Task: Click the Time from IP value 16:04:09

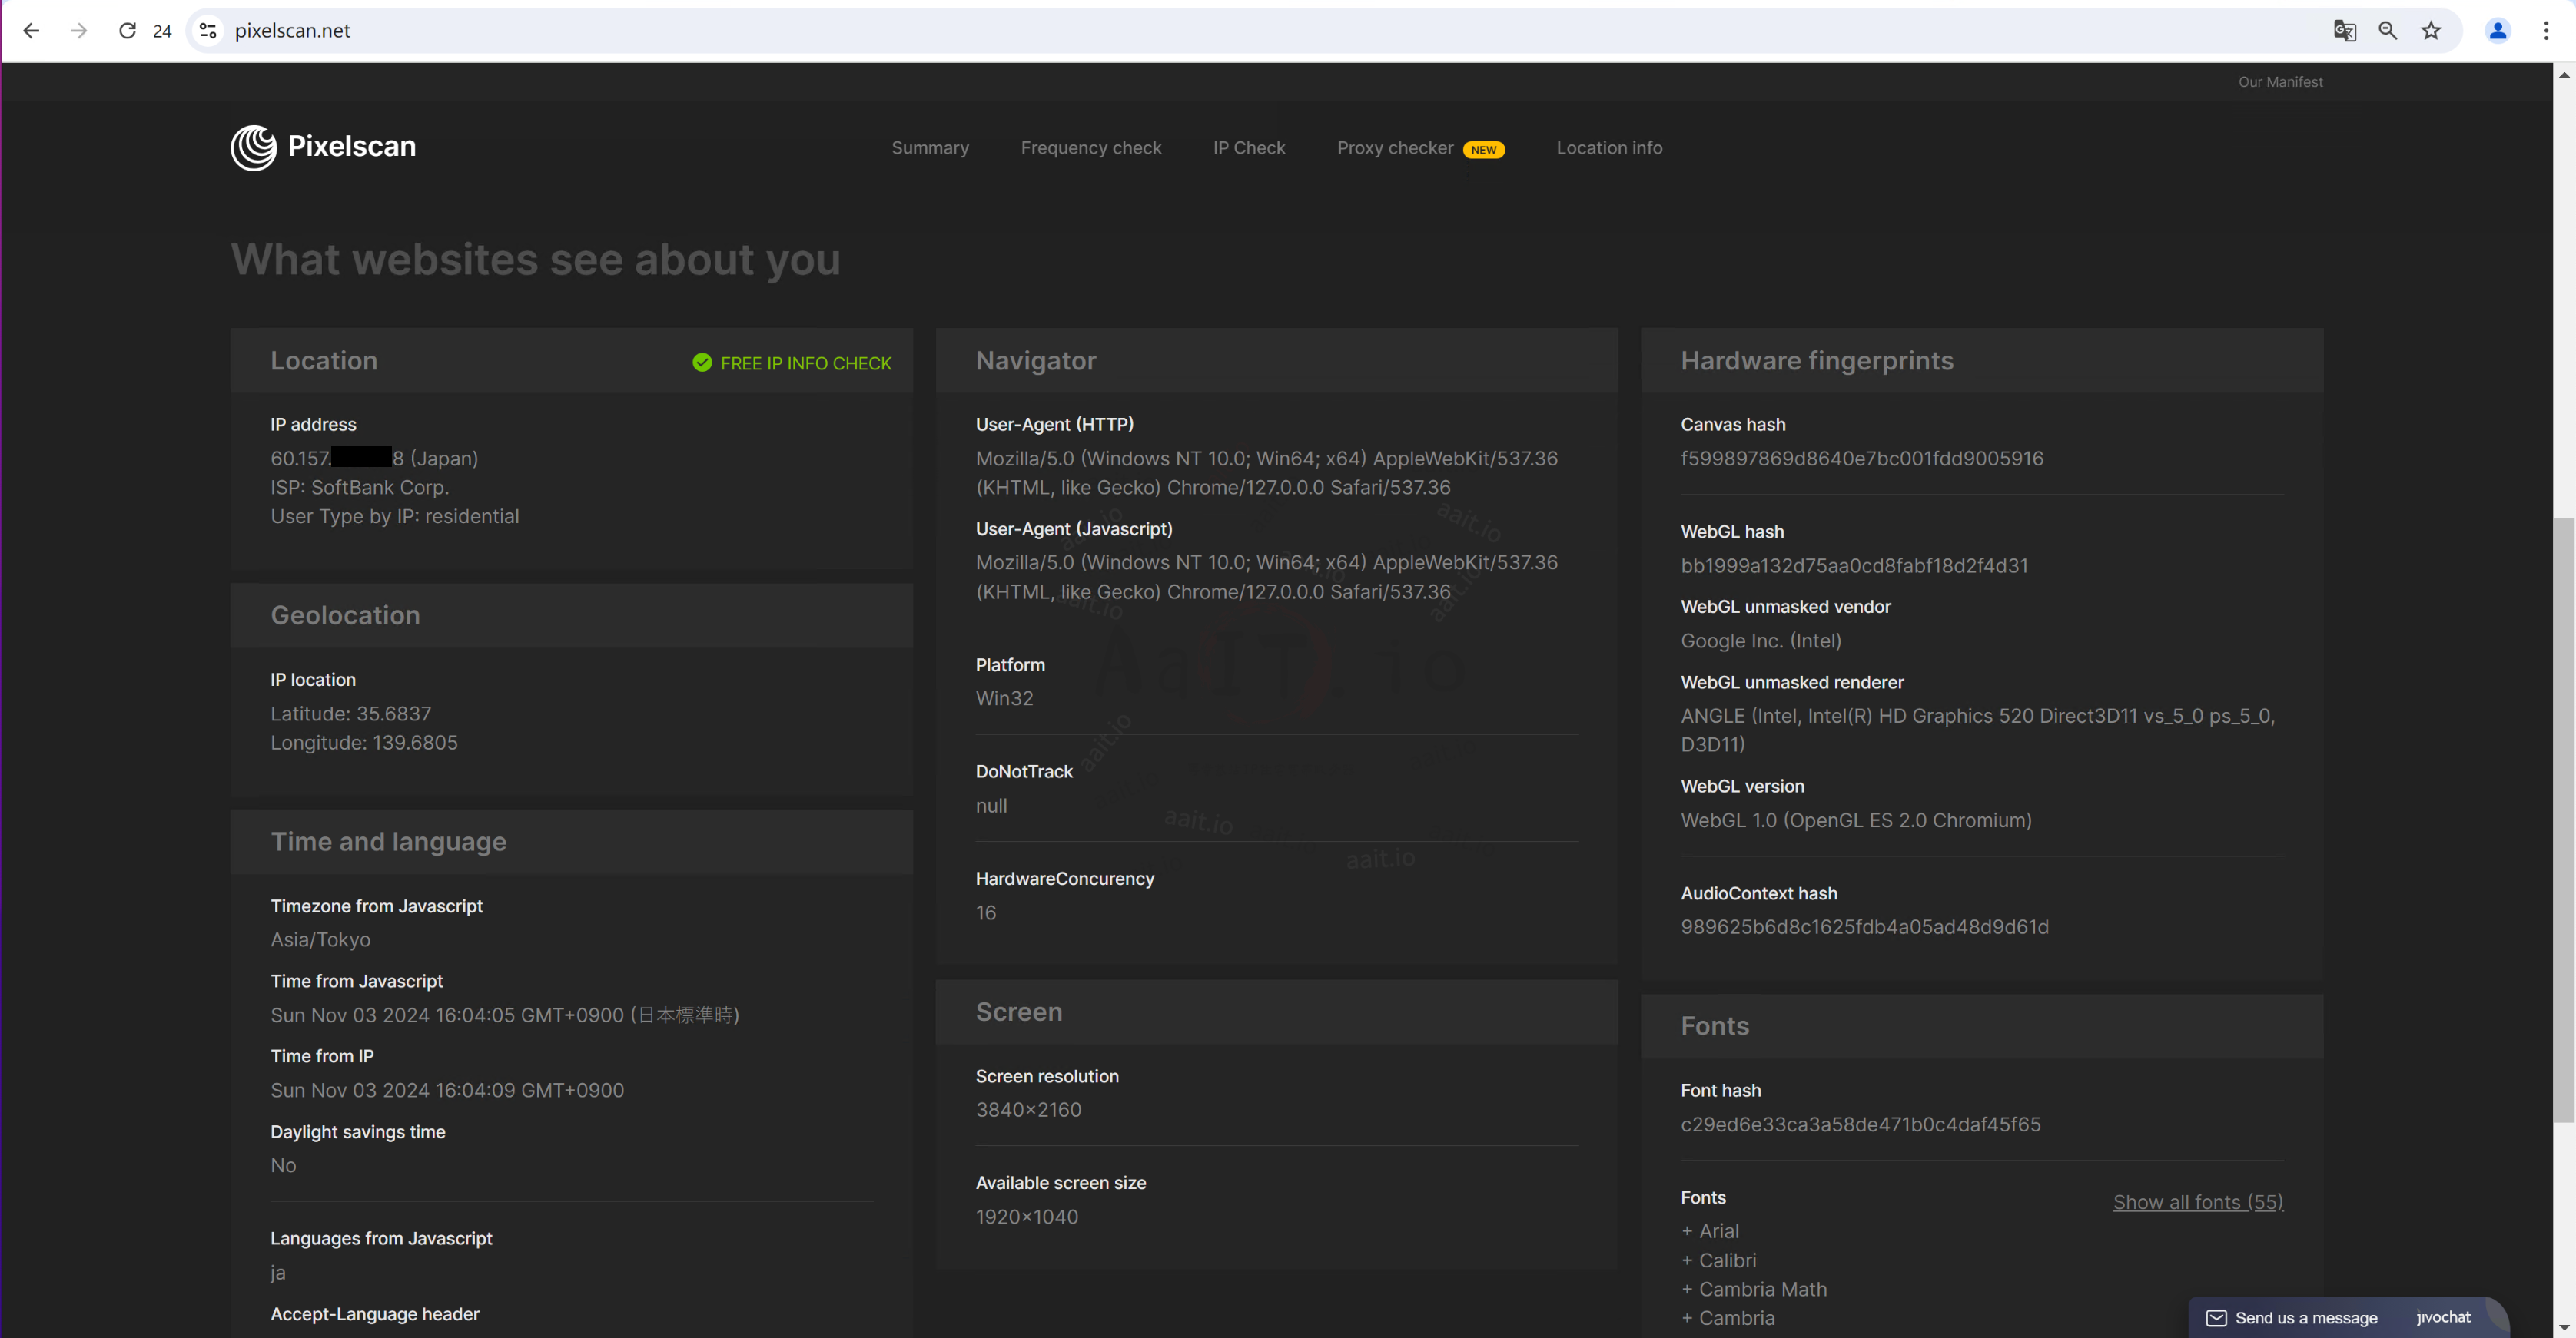Action: click(x=447, y=1090)
